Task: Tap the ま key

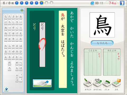Action: click(17, 46)
